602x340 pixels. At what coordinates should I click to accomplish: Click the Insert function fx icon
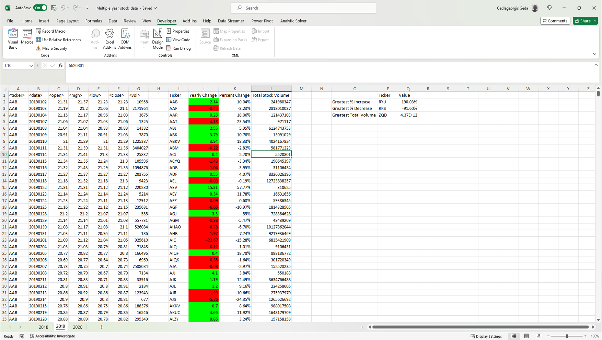[x=60, y=66]
